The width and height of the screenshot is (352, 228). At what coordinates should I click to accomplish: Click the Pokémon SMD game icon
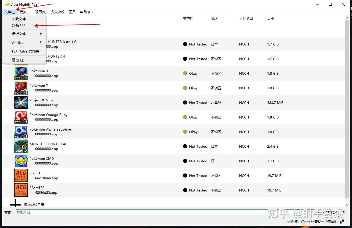coord(21,161)
